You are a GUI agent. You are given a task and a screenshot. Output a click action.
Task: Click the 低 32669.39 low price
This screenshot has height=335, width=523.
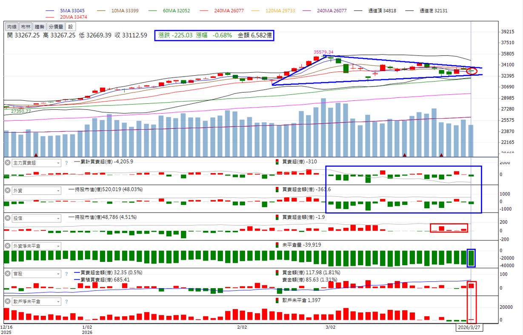click(95, 35)
